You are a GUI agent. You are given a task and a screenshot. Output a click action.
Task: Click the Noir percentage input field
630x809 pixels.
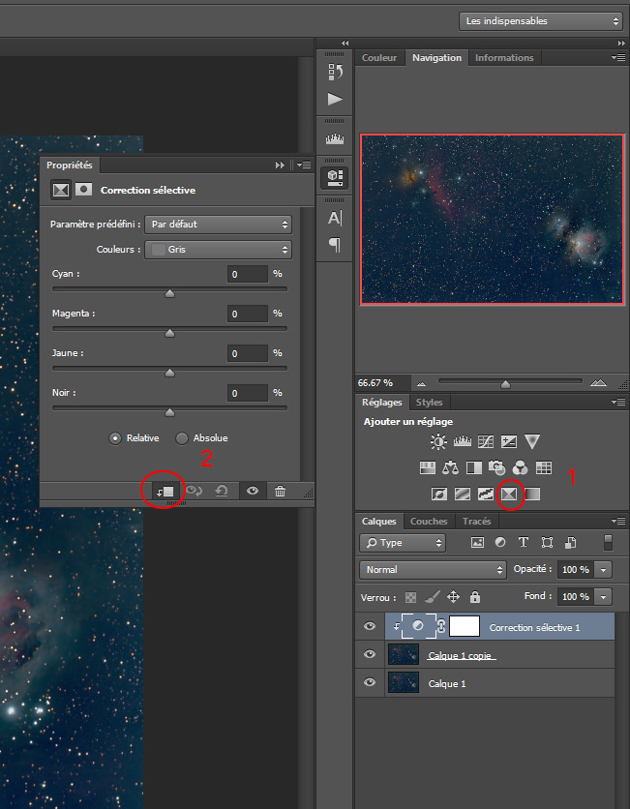point(248,393)
